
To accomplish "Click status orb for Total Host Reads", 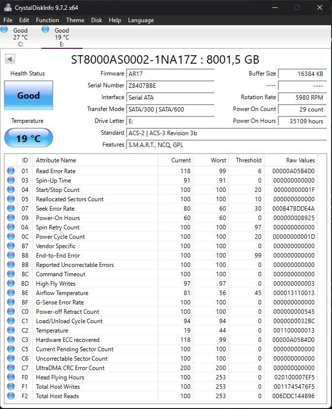I will pos(11,396).
